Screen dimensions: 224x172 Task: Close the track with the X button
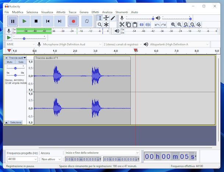[6, 58]
